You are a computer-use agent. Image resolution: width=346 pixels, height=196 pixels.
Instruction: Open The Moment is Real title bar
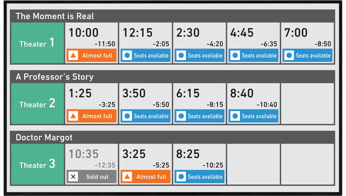coord(172,16)
